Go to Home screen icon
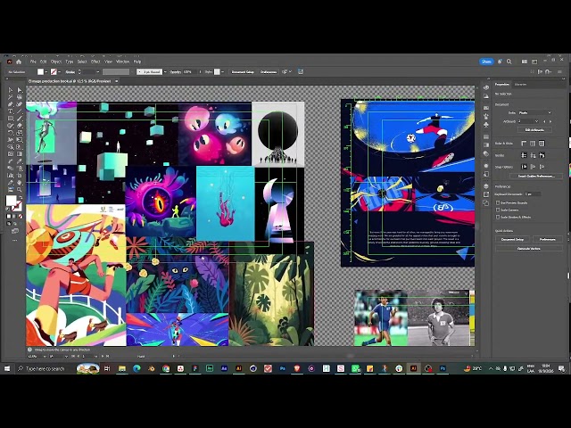This screenshot has width=571, height=428. [x=19, y=62]
